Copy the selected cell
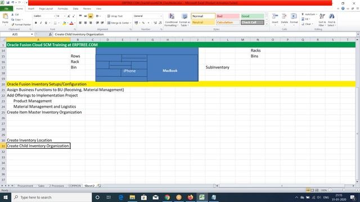Viewport: 360px width, 202px height. click(x=17, y=20)
